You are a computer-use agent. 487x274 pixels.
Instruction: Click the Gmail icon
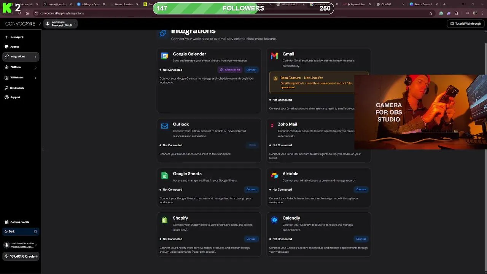[x=274, y=56]
